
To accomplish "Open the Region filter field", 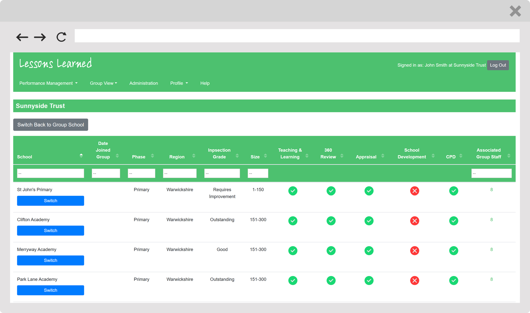I will tap(180, 173).
